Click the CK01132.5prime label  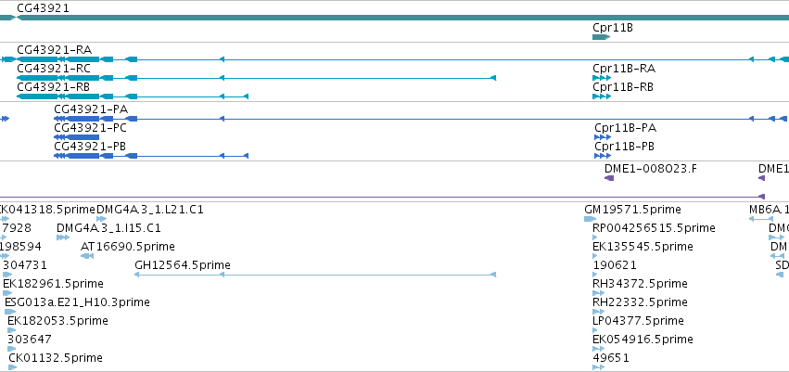click(x=56, y=358)
